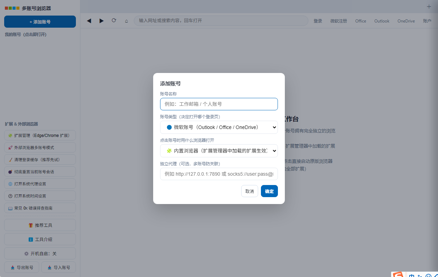Cancel the dialog with 取消

pos(249,191)
